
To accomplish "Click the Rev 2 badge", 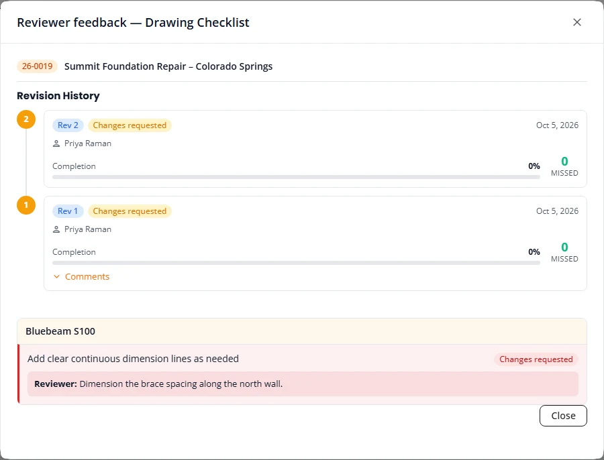I will point(68,125).
